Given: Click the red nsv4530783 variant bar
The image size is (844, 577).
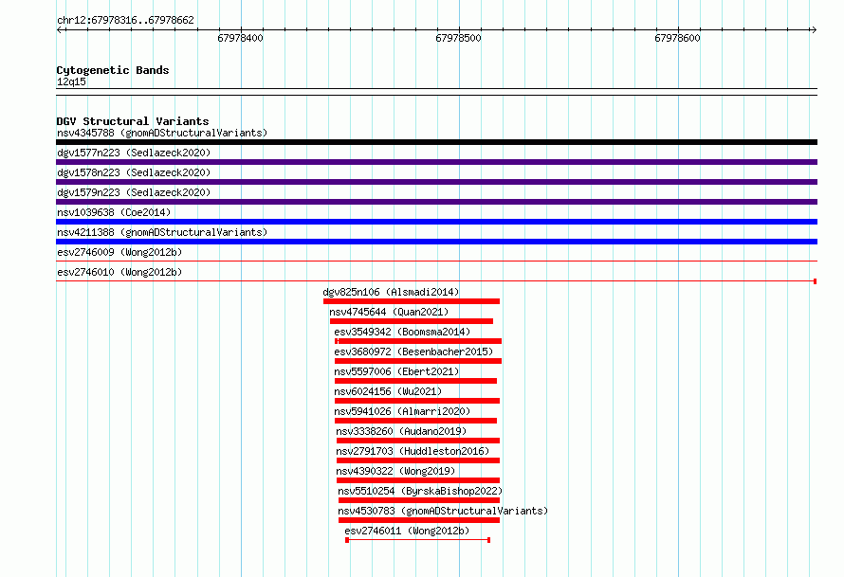Looking at the screenshot, I should (x=419, y=520).
